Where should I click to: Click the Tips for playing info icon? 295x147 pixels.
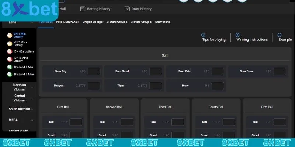click(x=203, y=35)
